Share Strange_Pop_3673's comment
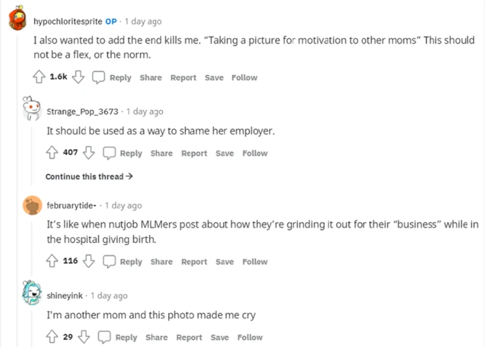Viewport: 487px width, 347px height. pos(161,153)
